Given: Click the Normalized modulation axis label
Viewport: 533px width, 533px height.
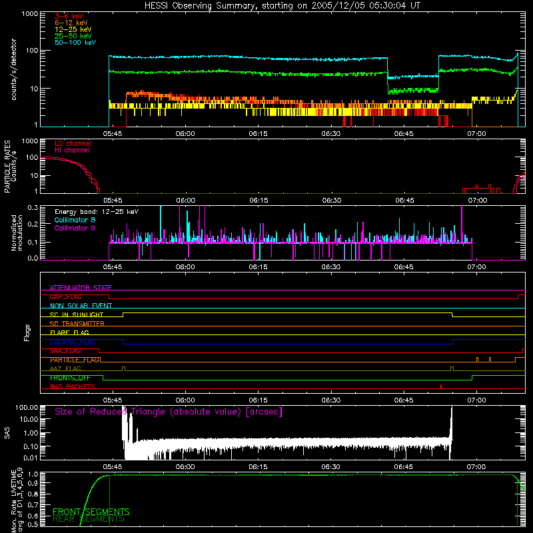Looking at the screenshot, I should click(17, 233).
